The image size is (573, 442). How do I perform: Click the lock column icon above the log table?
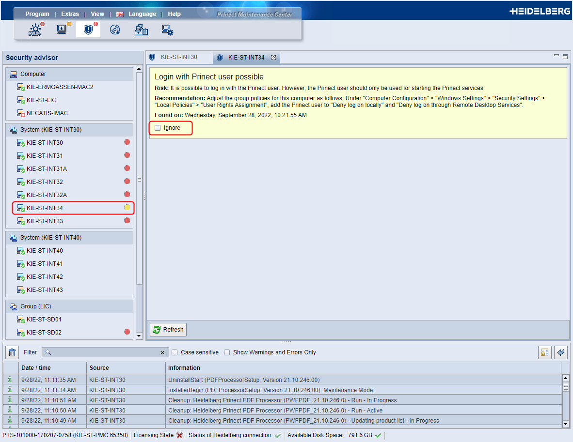point(544,352)
